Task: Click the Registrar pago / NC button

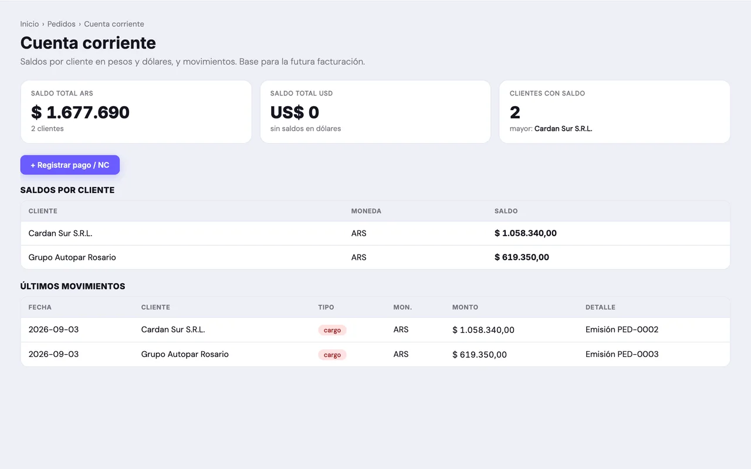Action: (70, 165)
